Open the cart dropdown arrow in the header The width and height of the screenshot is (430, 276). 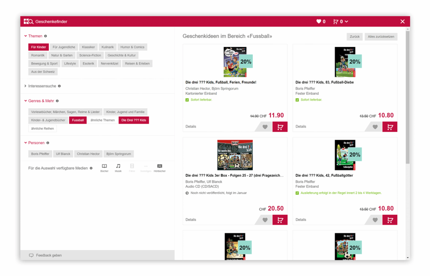[x=347, y=21]
